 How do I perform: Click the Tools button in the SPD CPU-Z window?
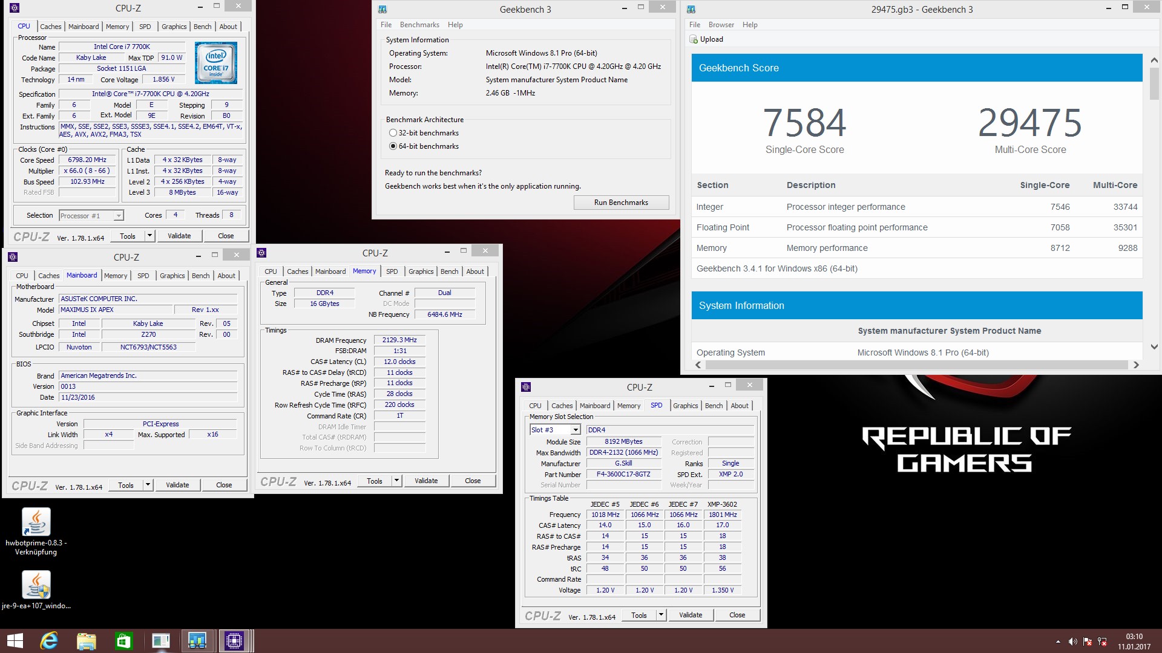(x=639, y=615)
